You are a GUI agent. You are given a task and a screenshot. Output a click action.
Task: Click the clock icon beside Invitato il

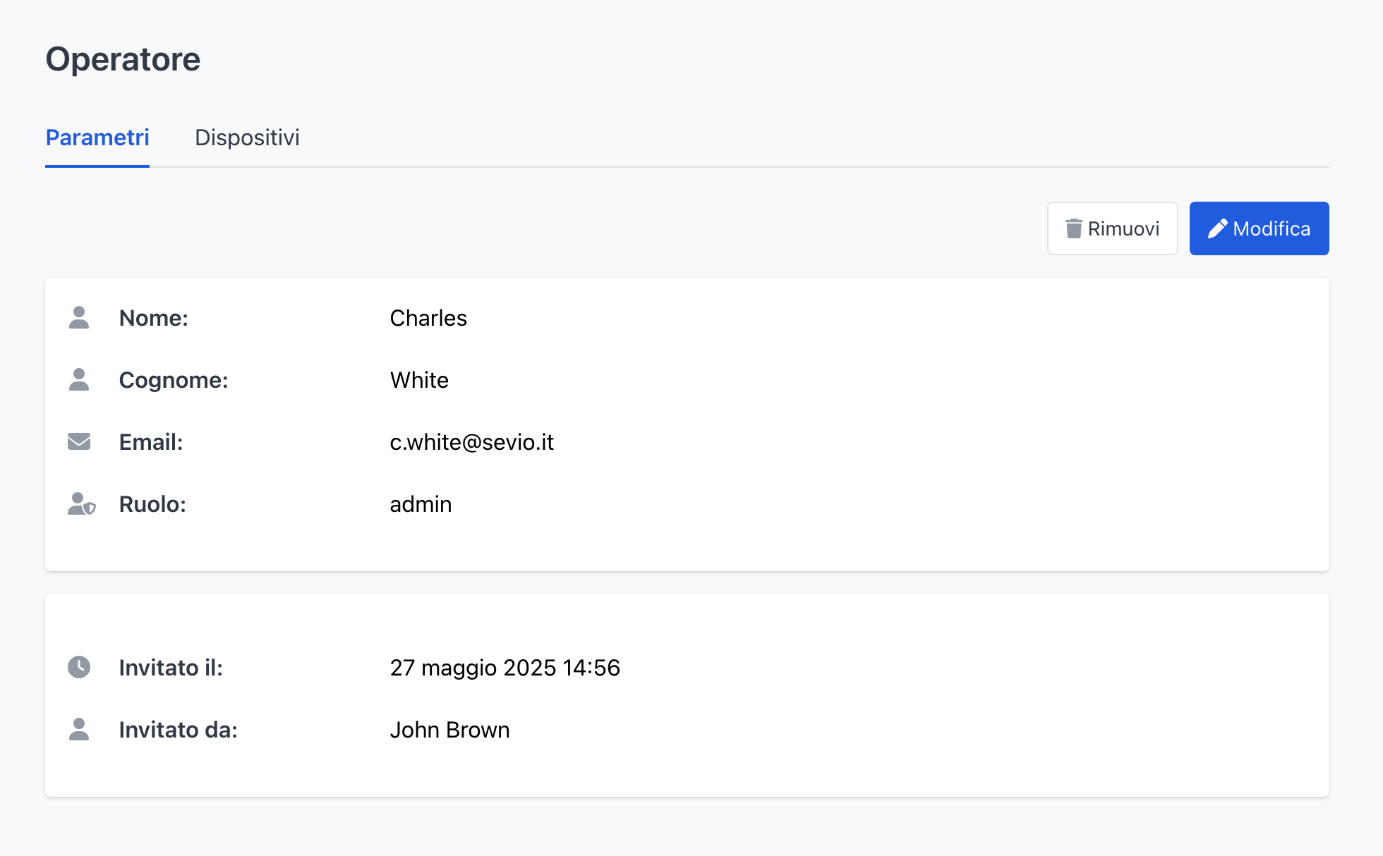[79, 667]
